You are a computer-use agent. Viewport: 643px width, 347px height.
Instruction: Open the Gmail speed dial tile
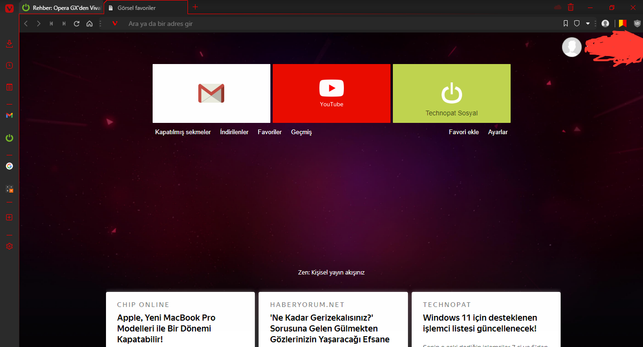pyautogui.click(x=212, y=93)
